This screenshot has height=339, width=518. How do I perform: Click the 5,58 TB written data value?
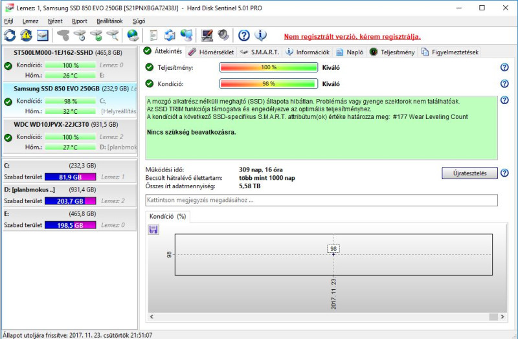[249, 186]
